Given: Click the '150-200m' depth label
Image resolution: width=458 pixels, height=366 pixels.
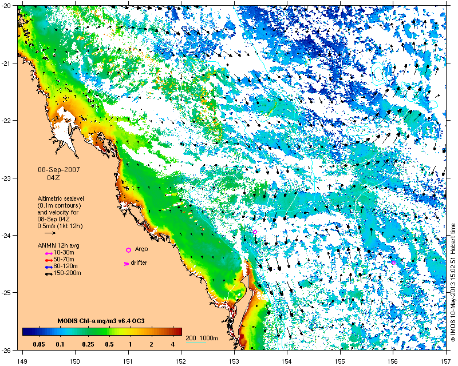Looking at the screenshot, I should 67,273.
